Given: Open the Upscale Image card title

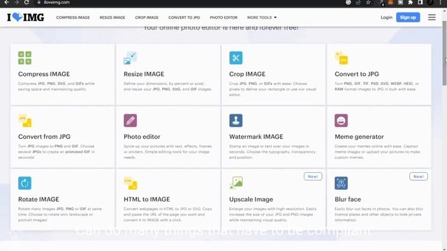Looking at the screenshot, I should [x=251, y=199].
